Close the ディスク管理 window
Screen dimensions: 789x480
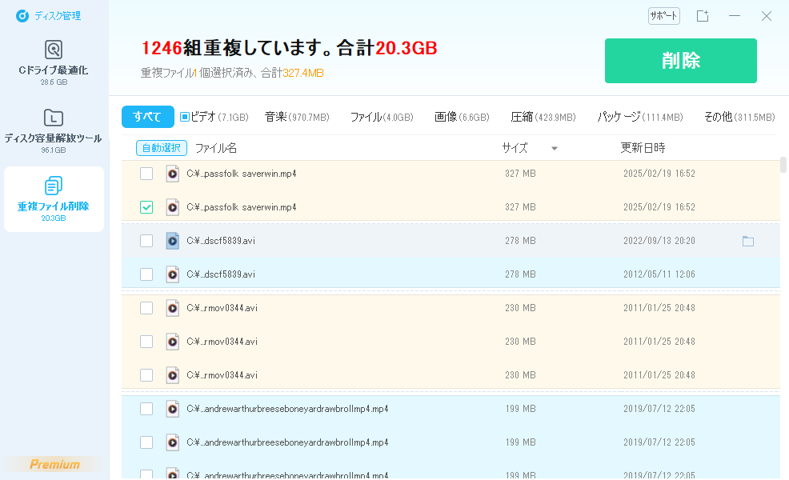(x=767, y=16)
